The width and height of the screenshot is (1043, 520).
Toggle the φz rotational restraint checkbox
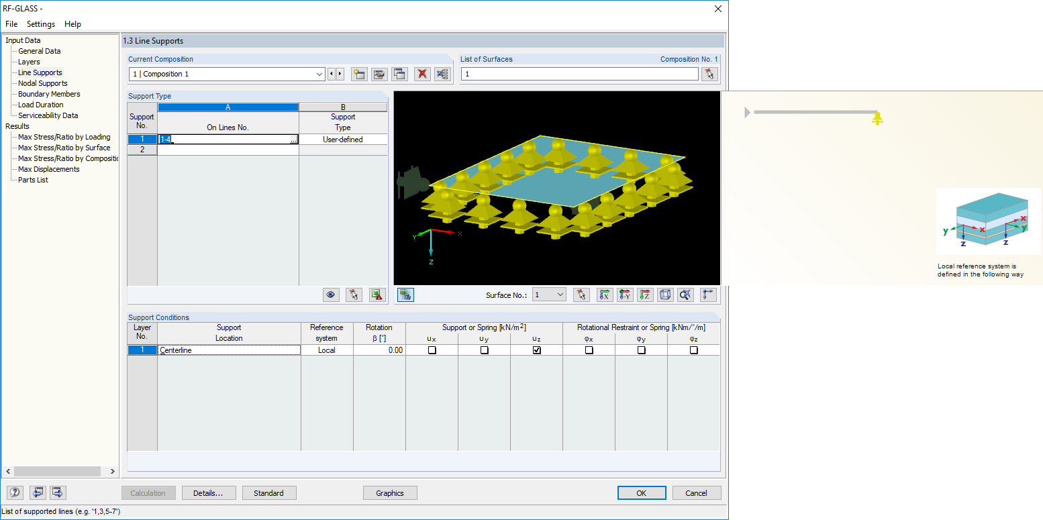click(x=694, y=350)
